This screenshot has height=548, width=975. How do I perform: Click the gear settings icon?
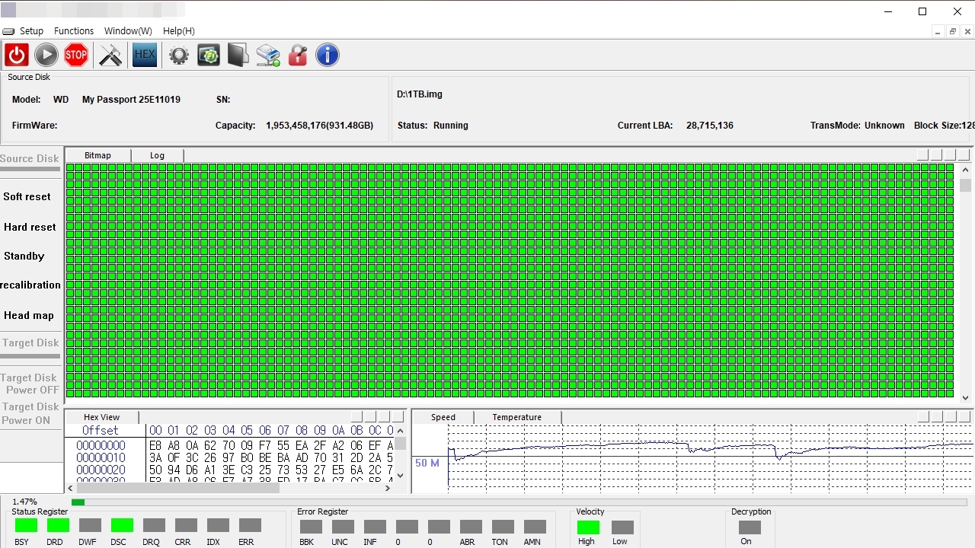tap(179, 55)
